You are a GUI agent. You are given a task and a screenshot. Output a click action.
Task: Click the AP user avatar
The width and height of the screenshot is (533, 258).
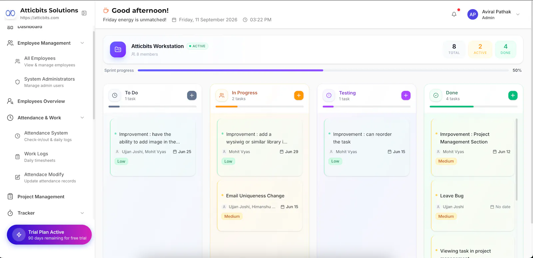click(473, 14)
